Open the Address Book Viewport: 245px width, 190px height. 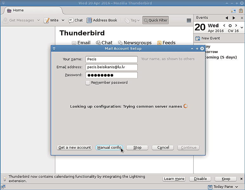point(102,20)
